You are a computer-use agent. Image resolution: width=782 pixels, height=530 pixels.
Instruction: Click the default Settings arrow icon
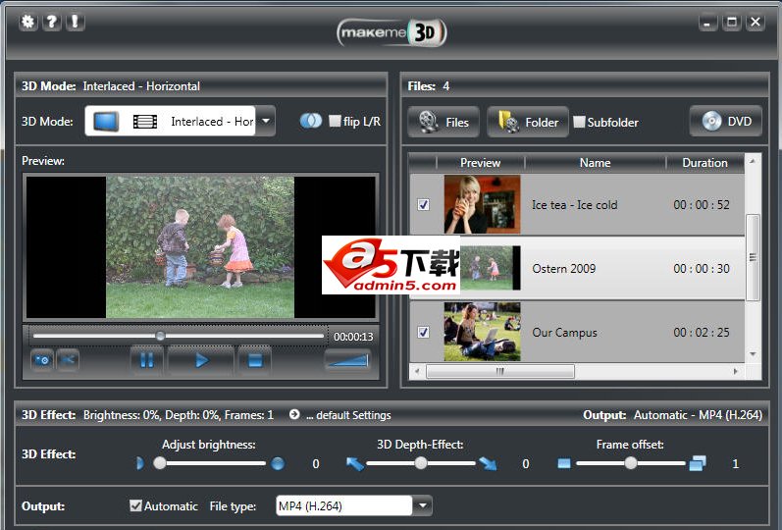tap(294, 414)
